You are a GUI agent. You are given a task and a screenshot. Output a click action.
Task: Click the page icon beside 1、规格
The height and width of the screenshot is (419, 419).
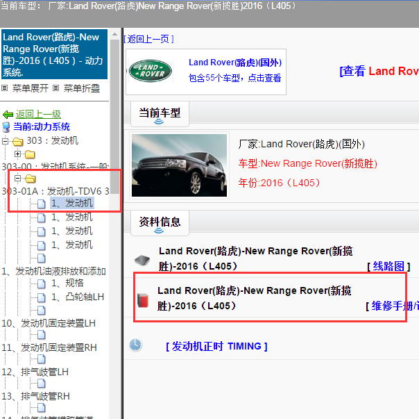[41, 284]
